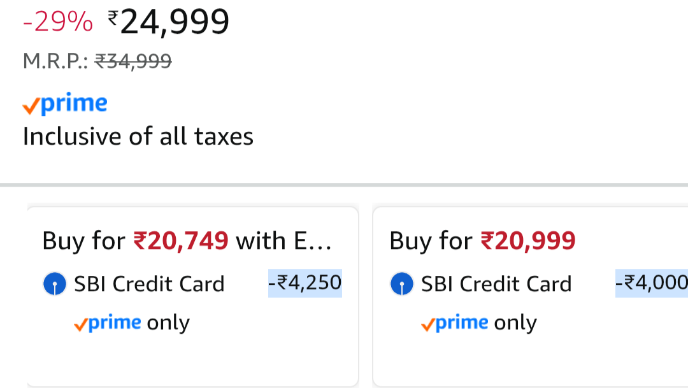The width and height of the screenshot is (688, 388).
Task: Tap the Prime badge in the ₹20,999 offer card
Action: tap(455, 323)
